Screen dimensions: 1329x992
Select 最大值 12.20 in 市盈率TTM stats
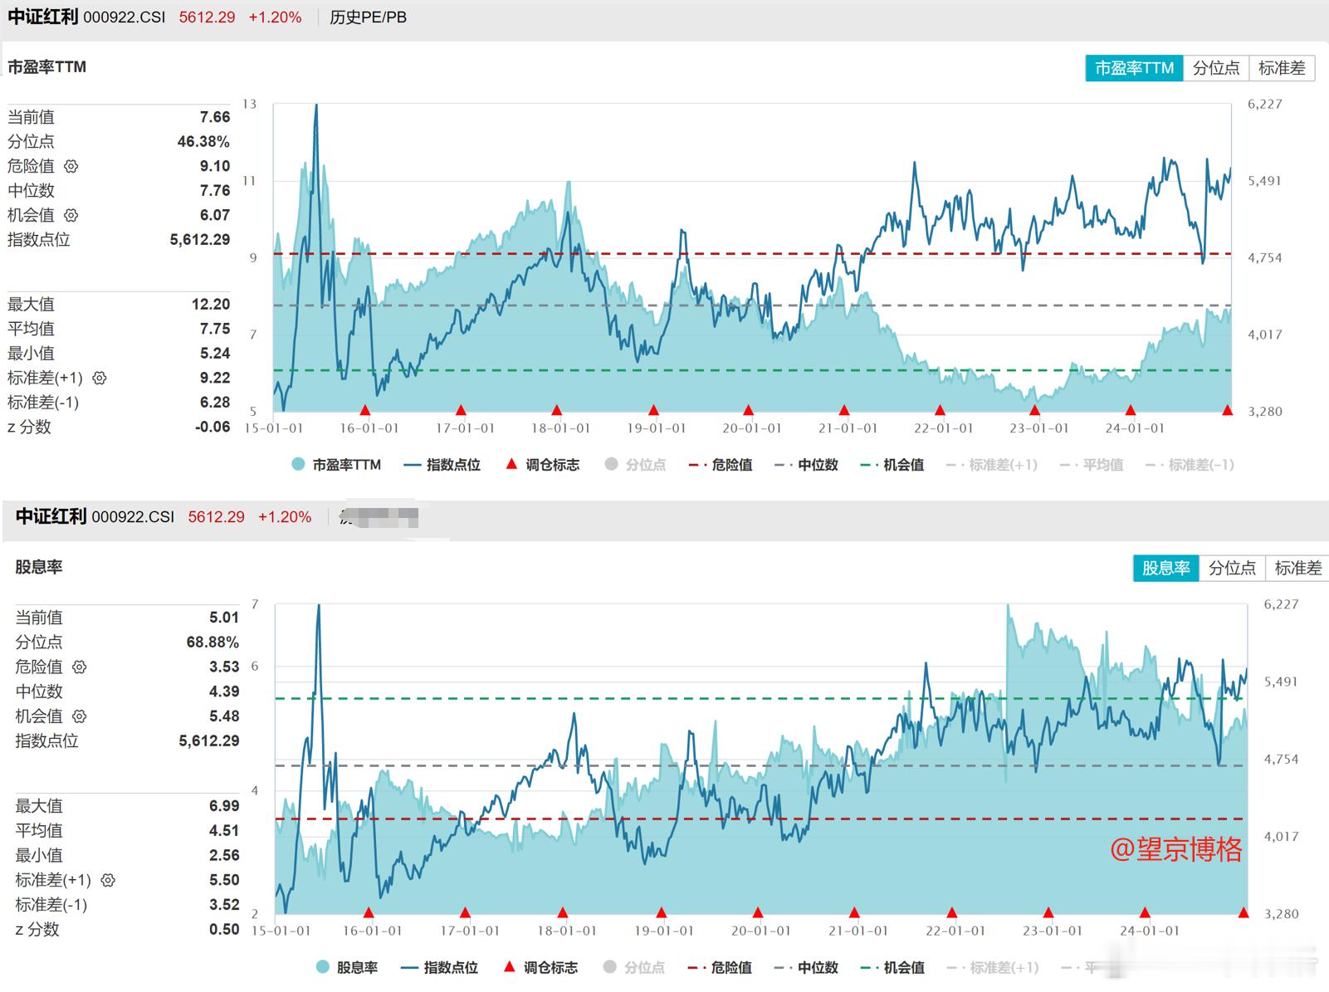pos(211,305)
